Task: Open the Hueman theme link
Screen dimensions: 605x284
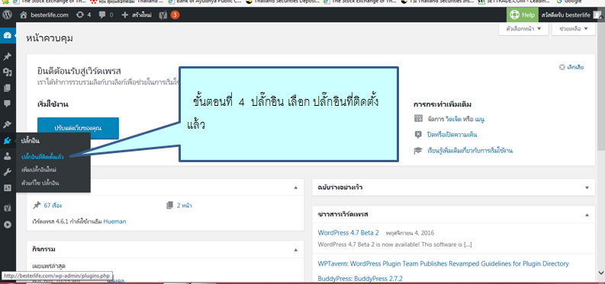Action: click(114, 222)
